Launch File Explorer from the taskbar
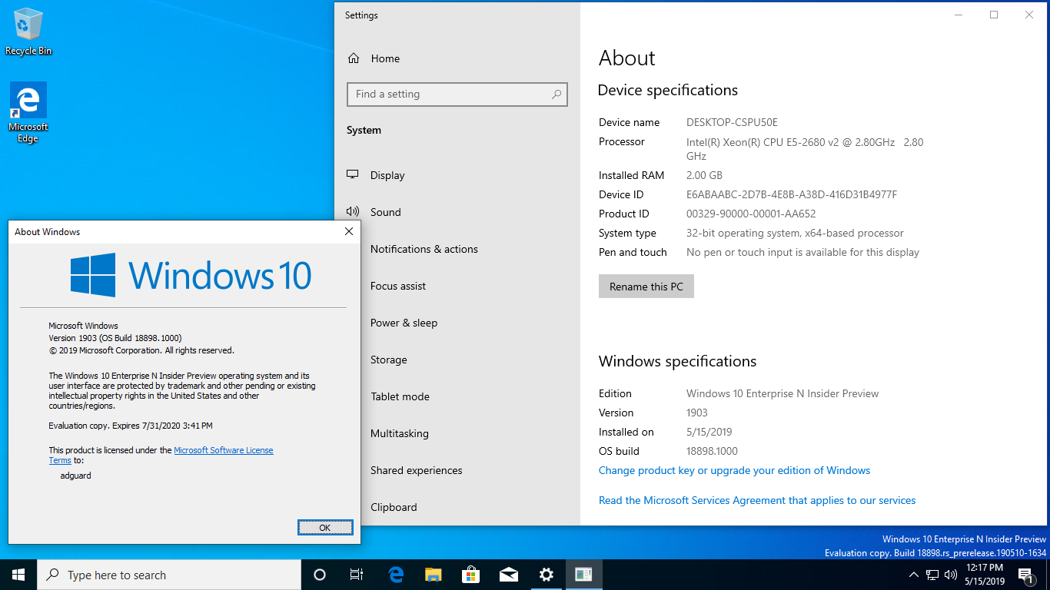 click(434, 575)
